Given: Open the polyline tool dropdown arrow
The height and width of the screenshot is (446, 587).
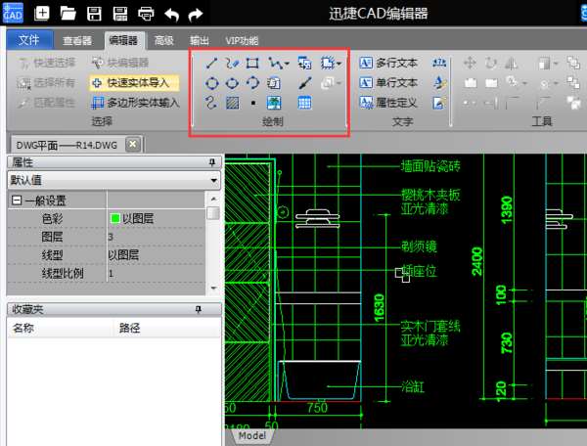Looking at the screenshot, I should coord(287,64).
